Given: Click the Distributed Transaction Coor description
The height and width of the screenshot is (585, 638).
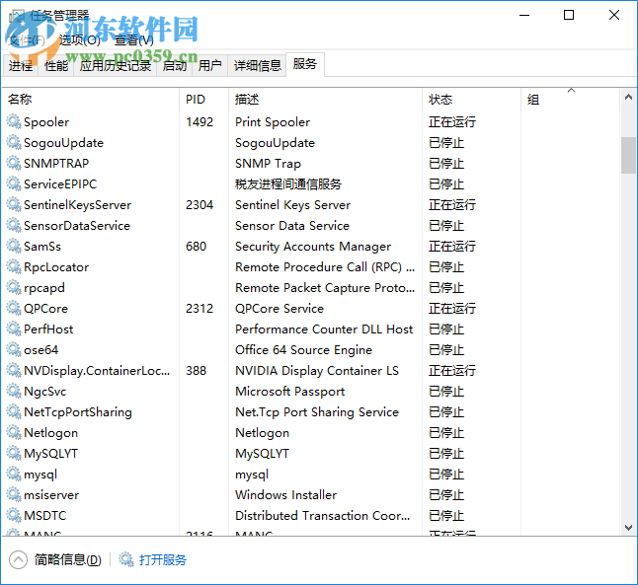Looking at the screenshot, I should [322, 516].
